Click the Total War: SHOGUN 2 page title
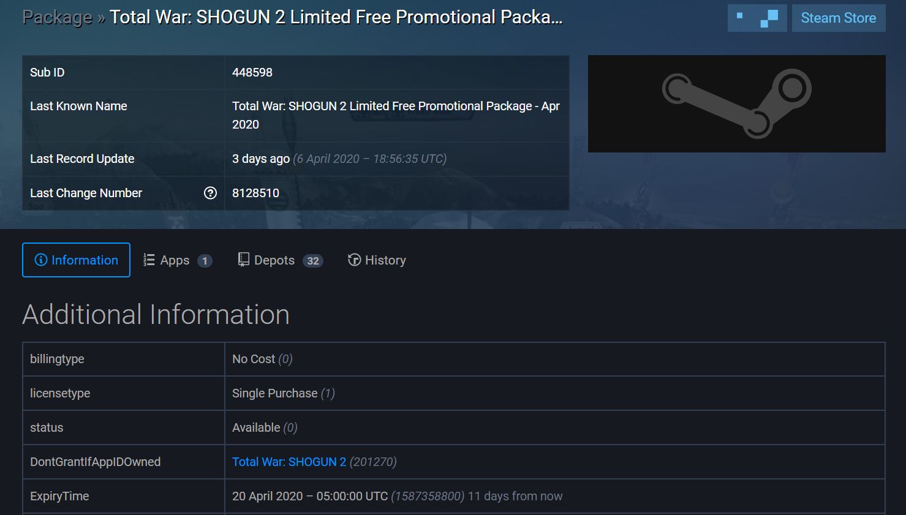The width and height of the screenshot is (906, 515). coord(336,17)
